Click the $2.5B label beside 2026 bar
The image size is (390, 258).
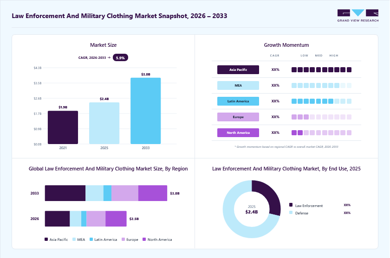coord(134,219)
